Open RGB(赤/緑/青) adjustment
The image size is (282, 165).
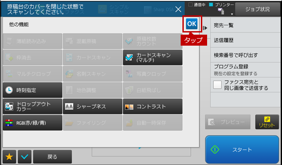click(32, 123)
